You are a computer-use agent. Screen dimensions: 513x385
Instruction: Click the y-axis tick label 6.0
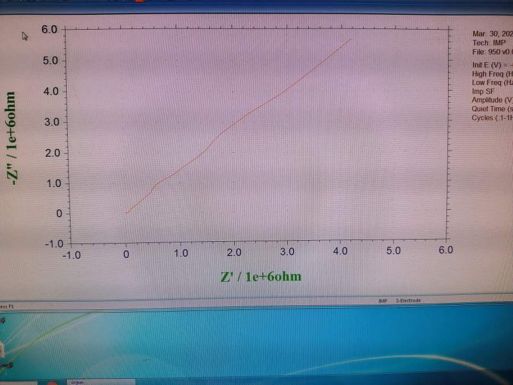pyautogui.click(x=50, y=30)
